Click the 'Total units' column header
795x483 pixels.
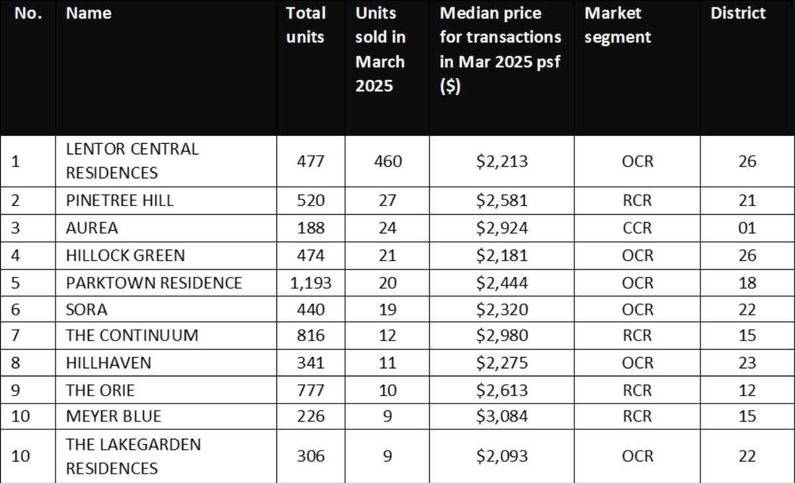[x=305, y=25]
